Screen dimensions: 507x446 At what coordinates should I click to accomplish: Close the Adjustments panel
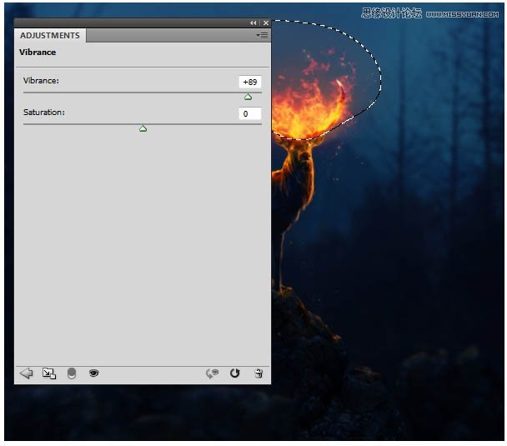tap(265, 23)
